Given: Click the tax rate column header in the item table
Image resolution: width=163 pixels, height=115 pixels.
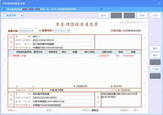Looking at the screenshot, I should [x=118, y=52].
